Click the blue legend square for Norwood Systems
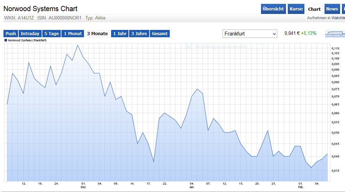 [x=6, y=40]
